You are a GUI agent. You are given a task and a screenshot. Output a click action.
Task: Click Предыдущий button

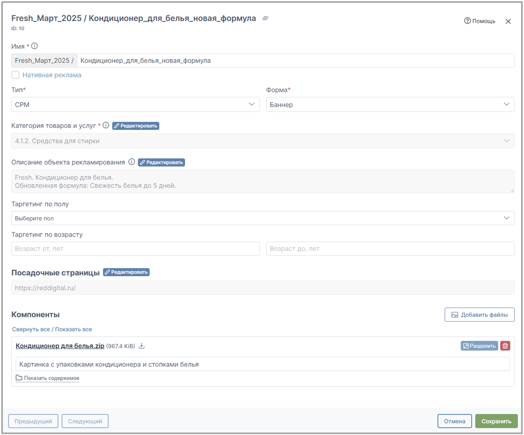tap(33, 421)
